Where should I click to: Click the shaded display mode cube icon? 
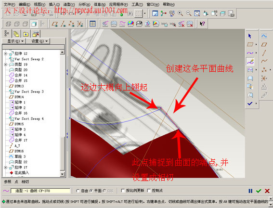click(34, 24)
